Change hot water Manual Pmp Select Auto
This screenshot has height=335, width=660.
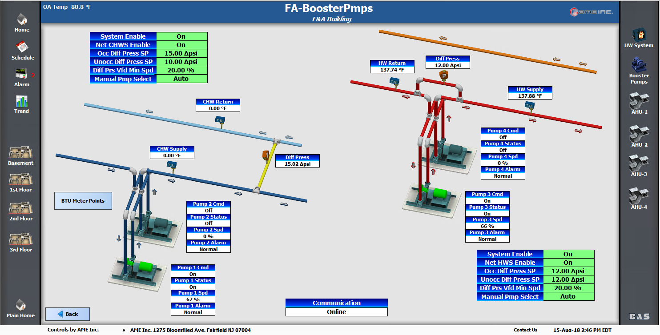pyautogui.click(x=568, y=296)
